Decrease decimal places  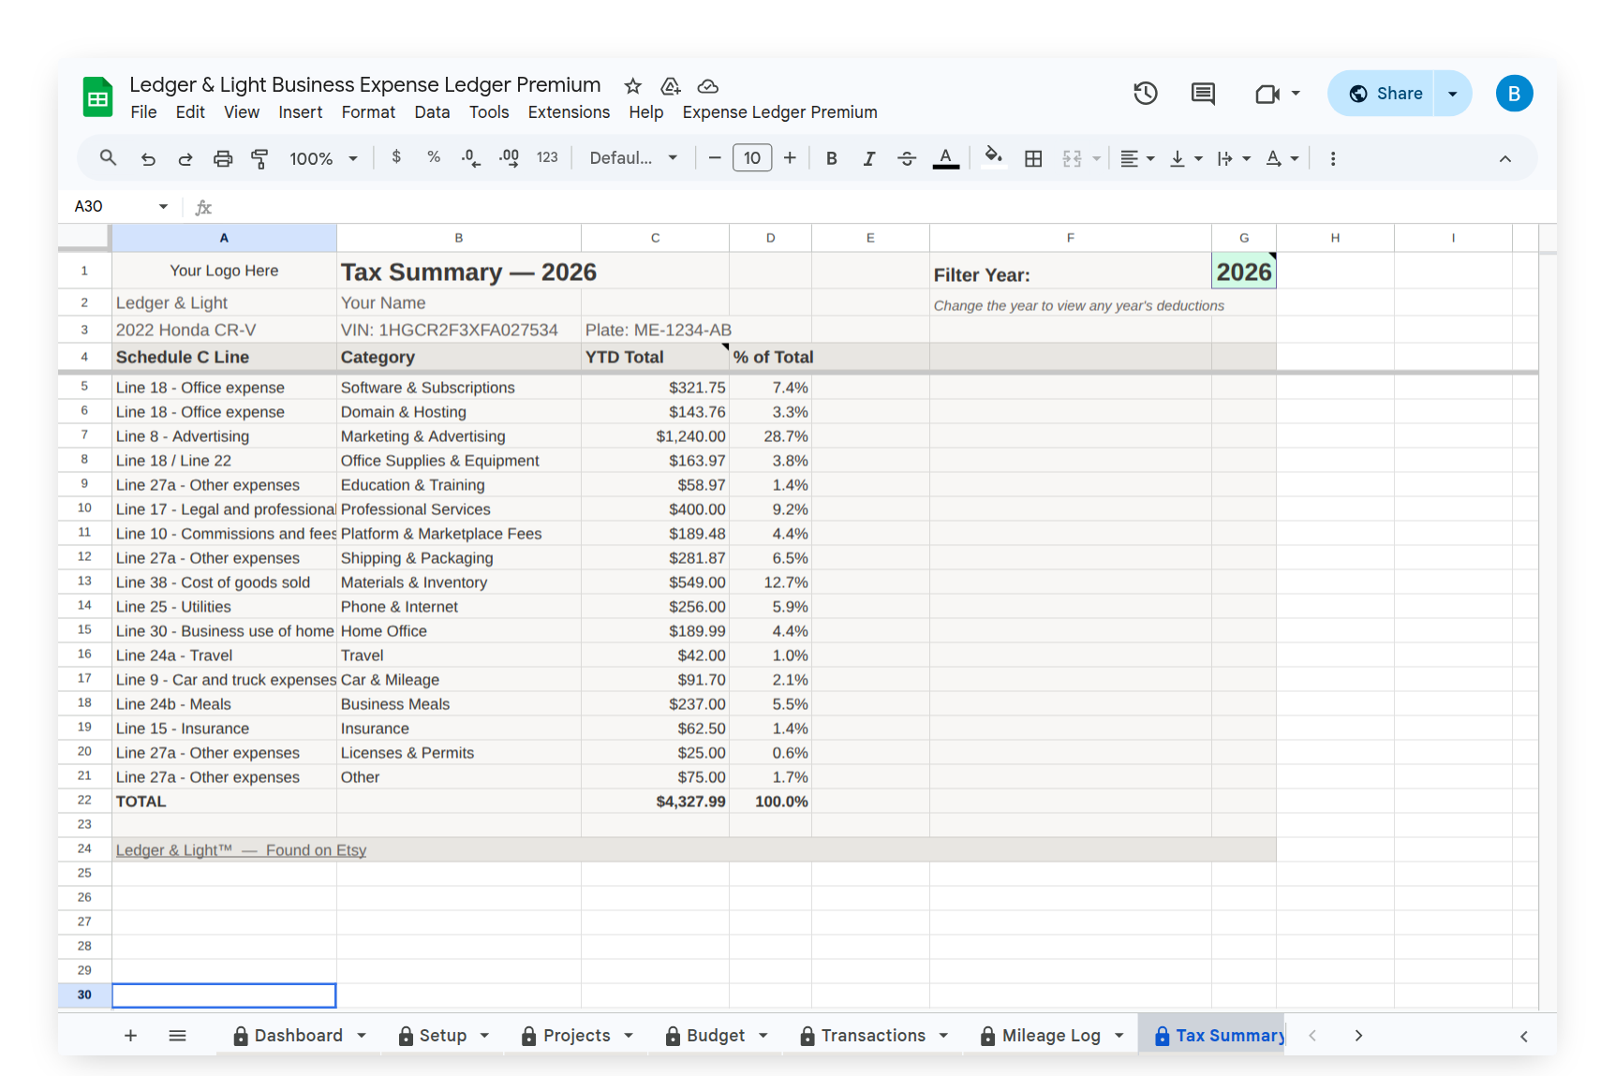click(471, 157)
